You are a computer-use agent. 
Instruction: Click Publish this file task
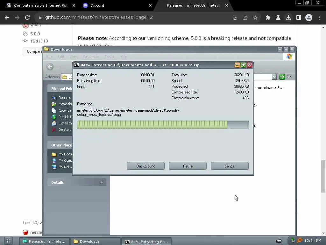(62, 117)
